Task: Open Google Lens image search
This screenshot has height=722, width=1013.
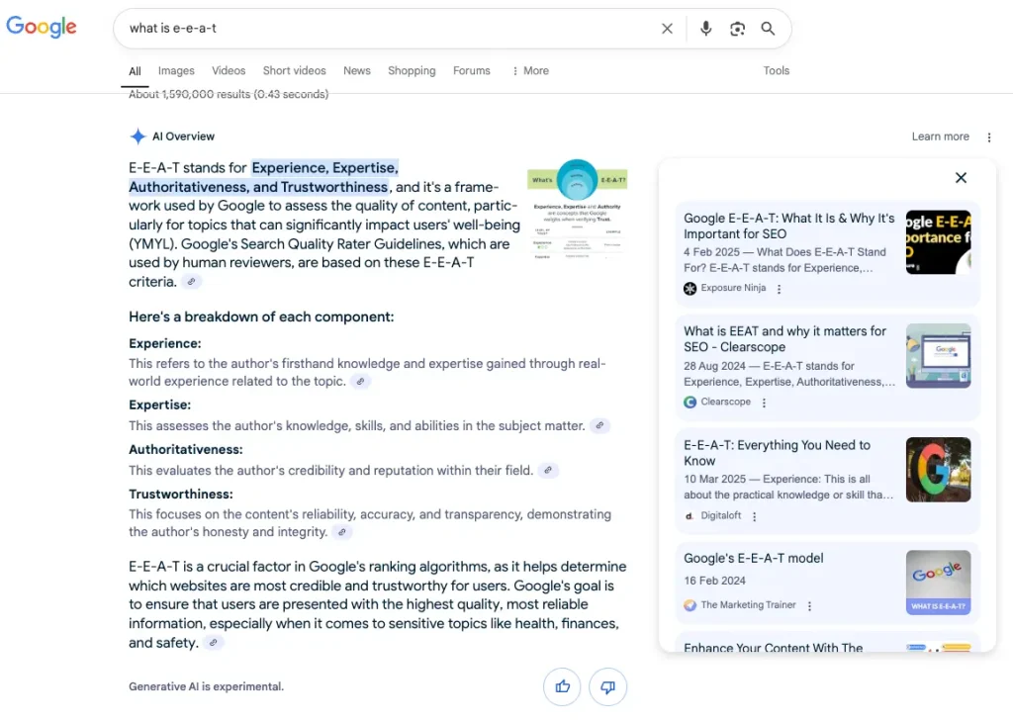Action: (x=737, y=29)
